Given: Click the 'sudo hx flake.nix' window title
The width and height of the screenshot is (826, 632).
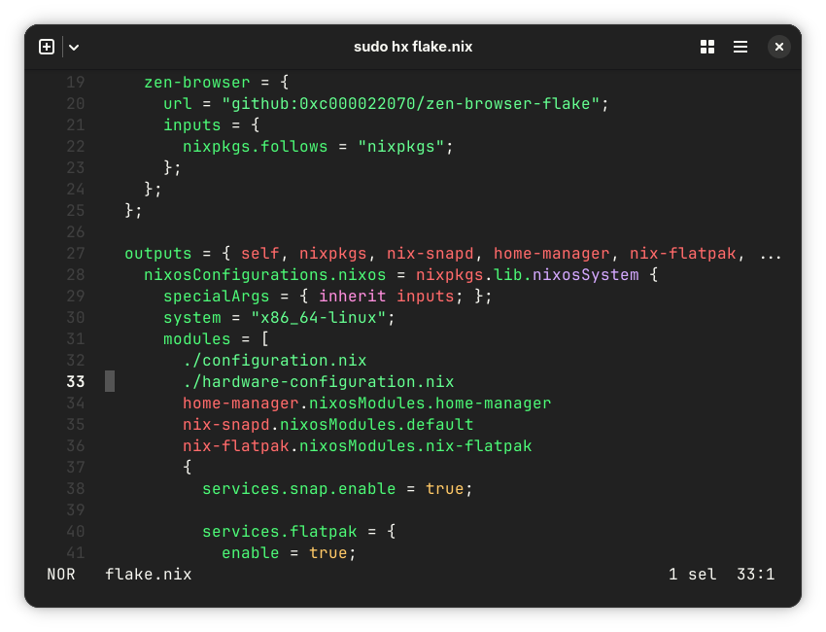Looking at the screenshot, I should pos(413,47).
